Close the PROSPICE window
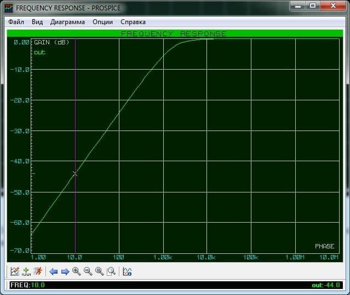Image resolution: width=350 pixels, height=295 pixels. click(x=333, y=5)
